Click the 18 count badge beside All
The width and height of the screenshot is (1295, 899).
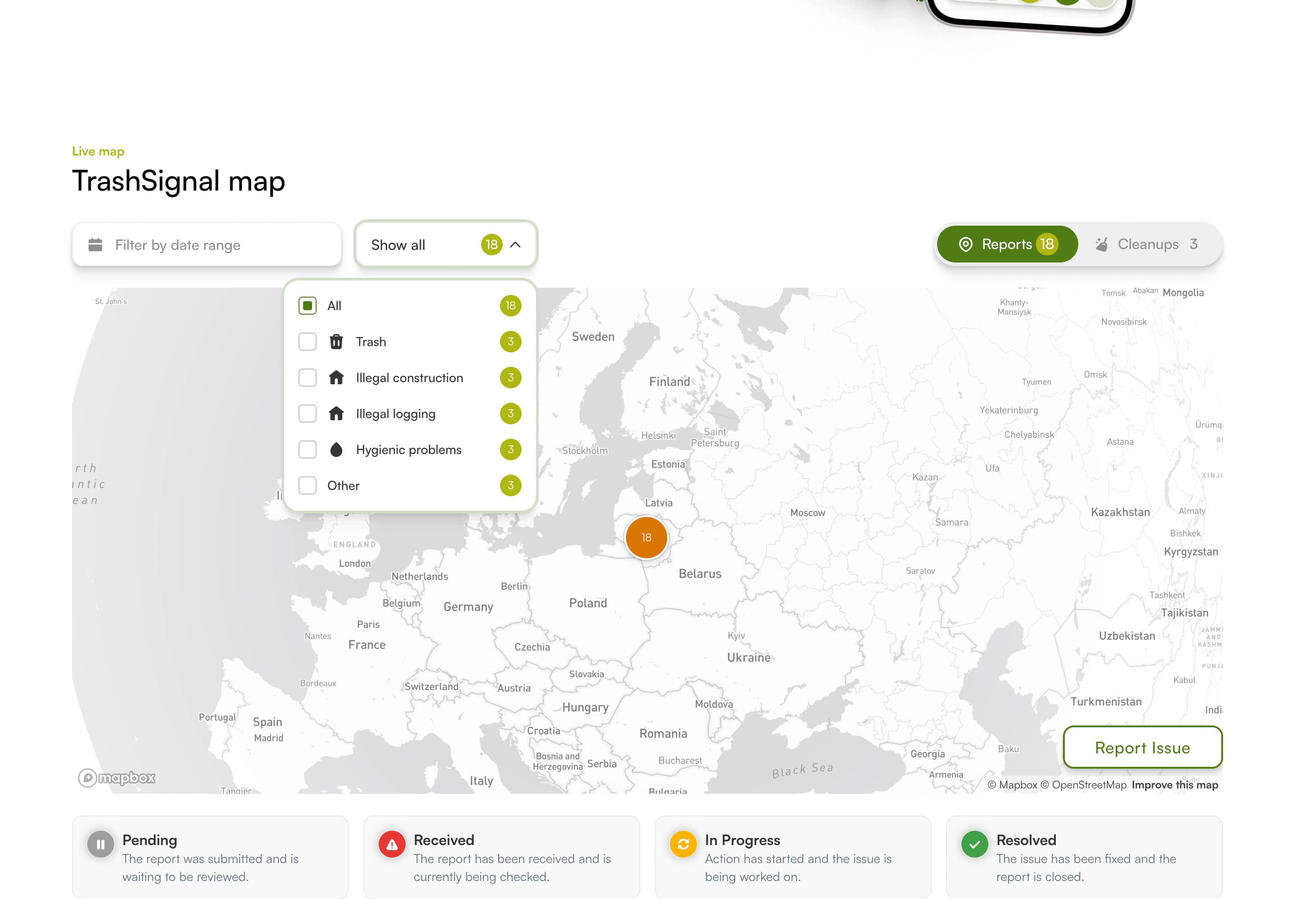pos(510,305)
